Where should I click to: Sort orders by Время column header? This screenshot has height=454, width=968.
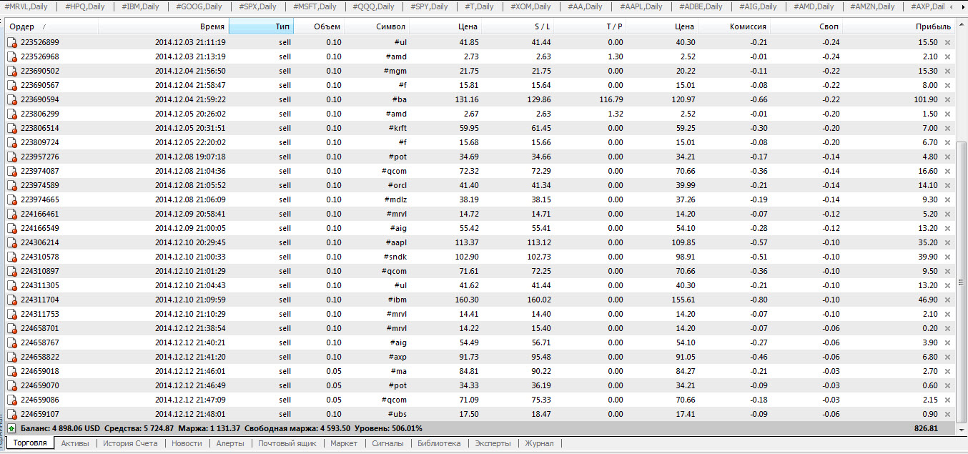click(x=164, y=26)
